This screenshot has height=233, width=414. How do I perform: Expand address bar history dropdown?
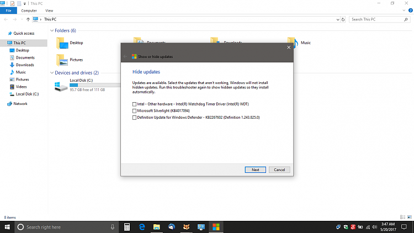pos(338,19)
